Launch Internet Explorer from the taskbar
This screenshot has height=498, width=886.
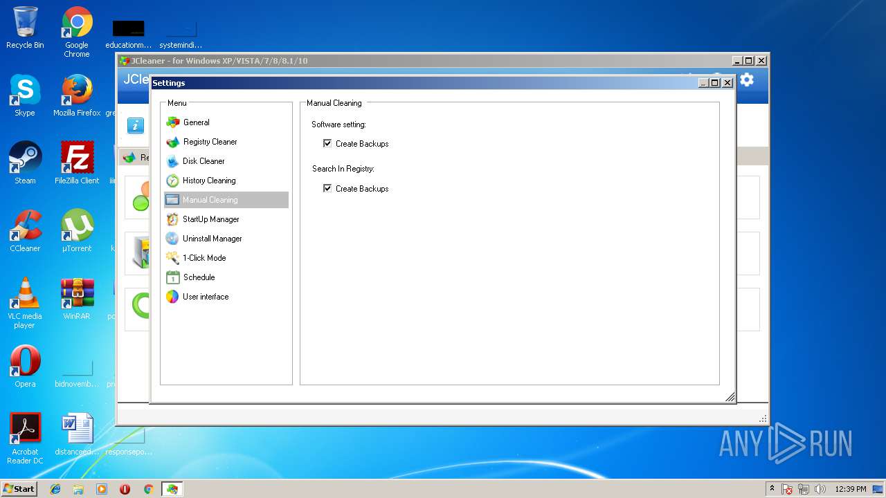55,489
